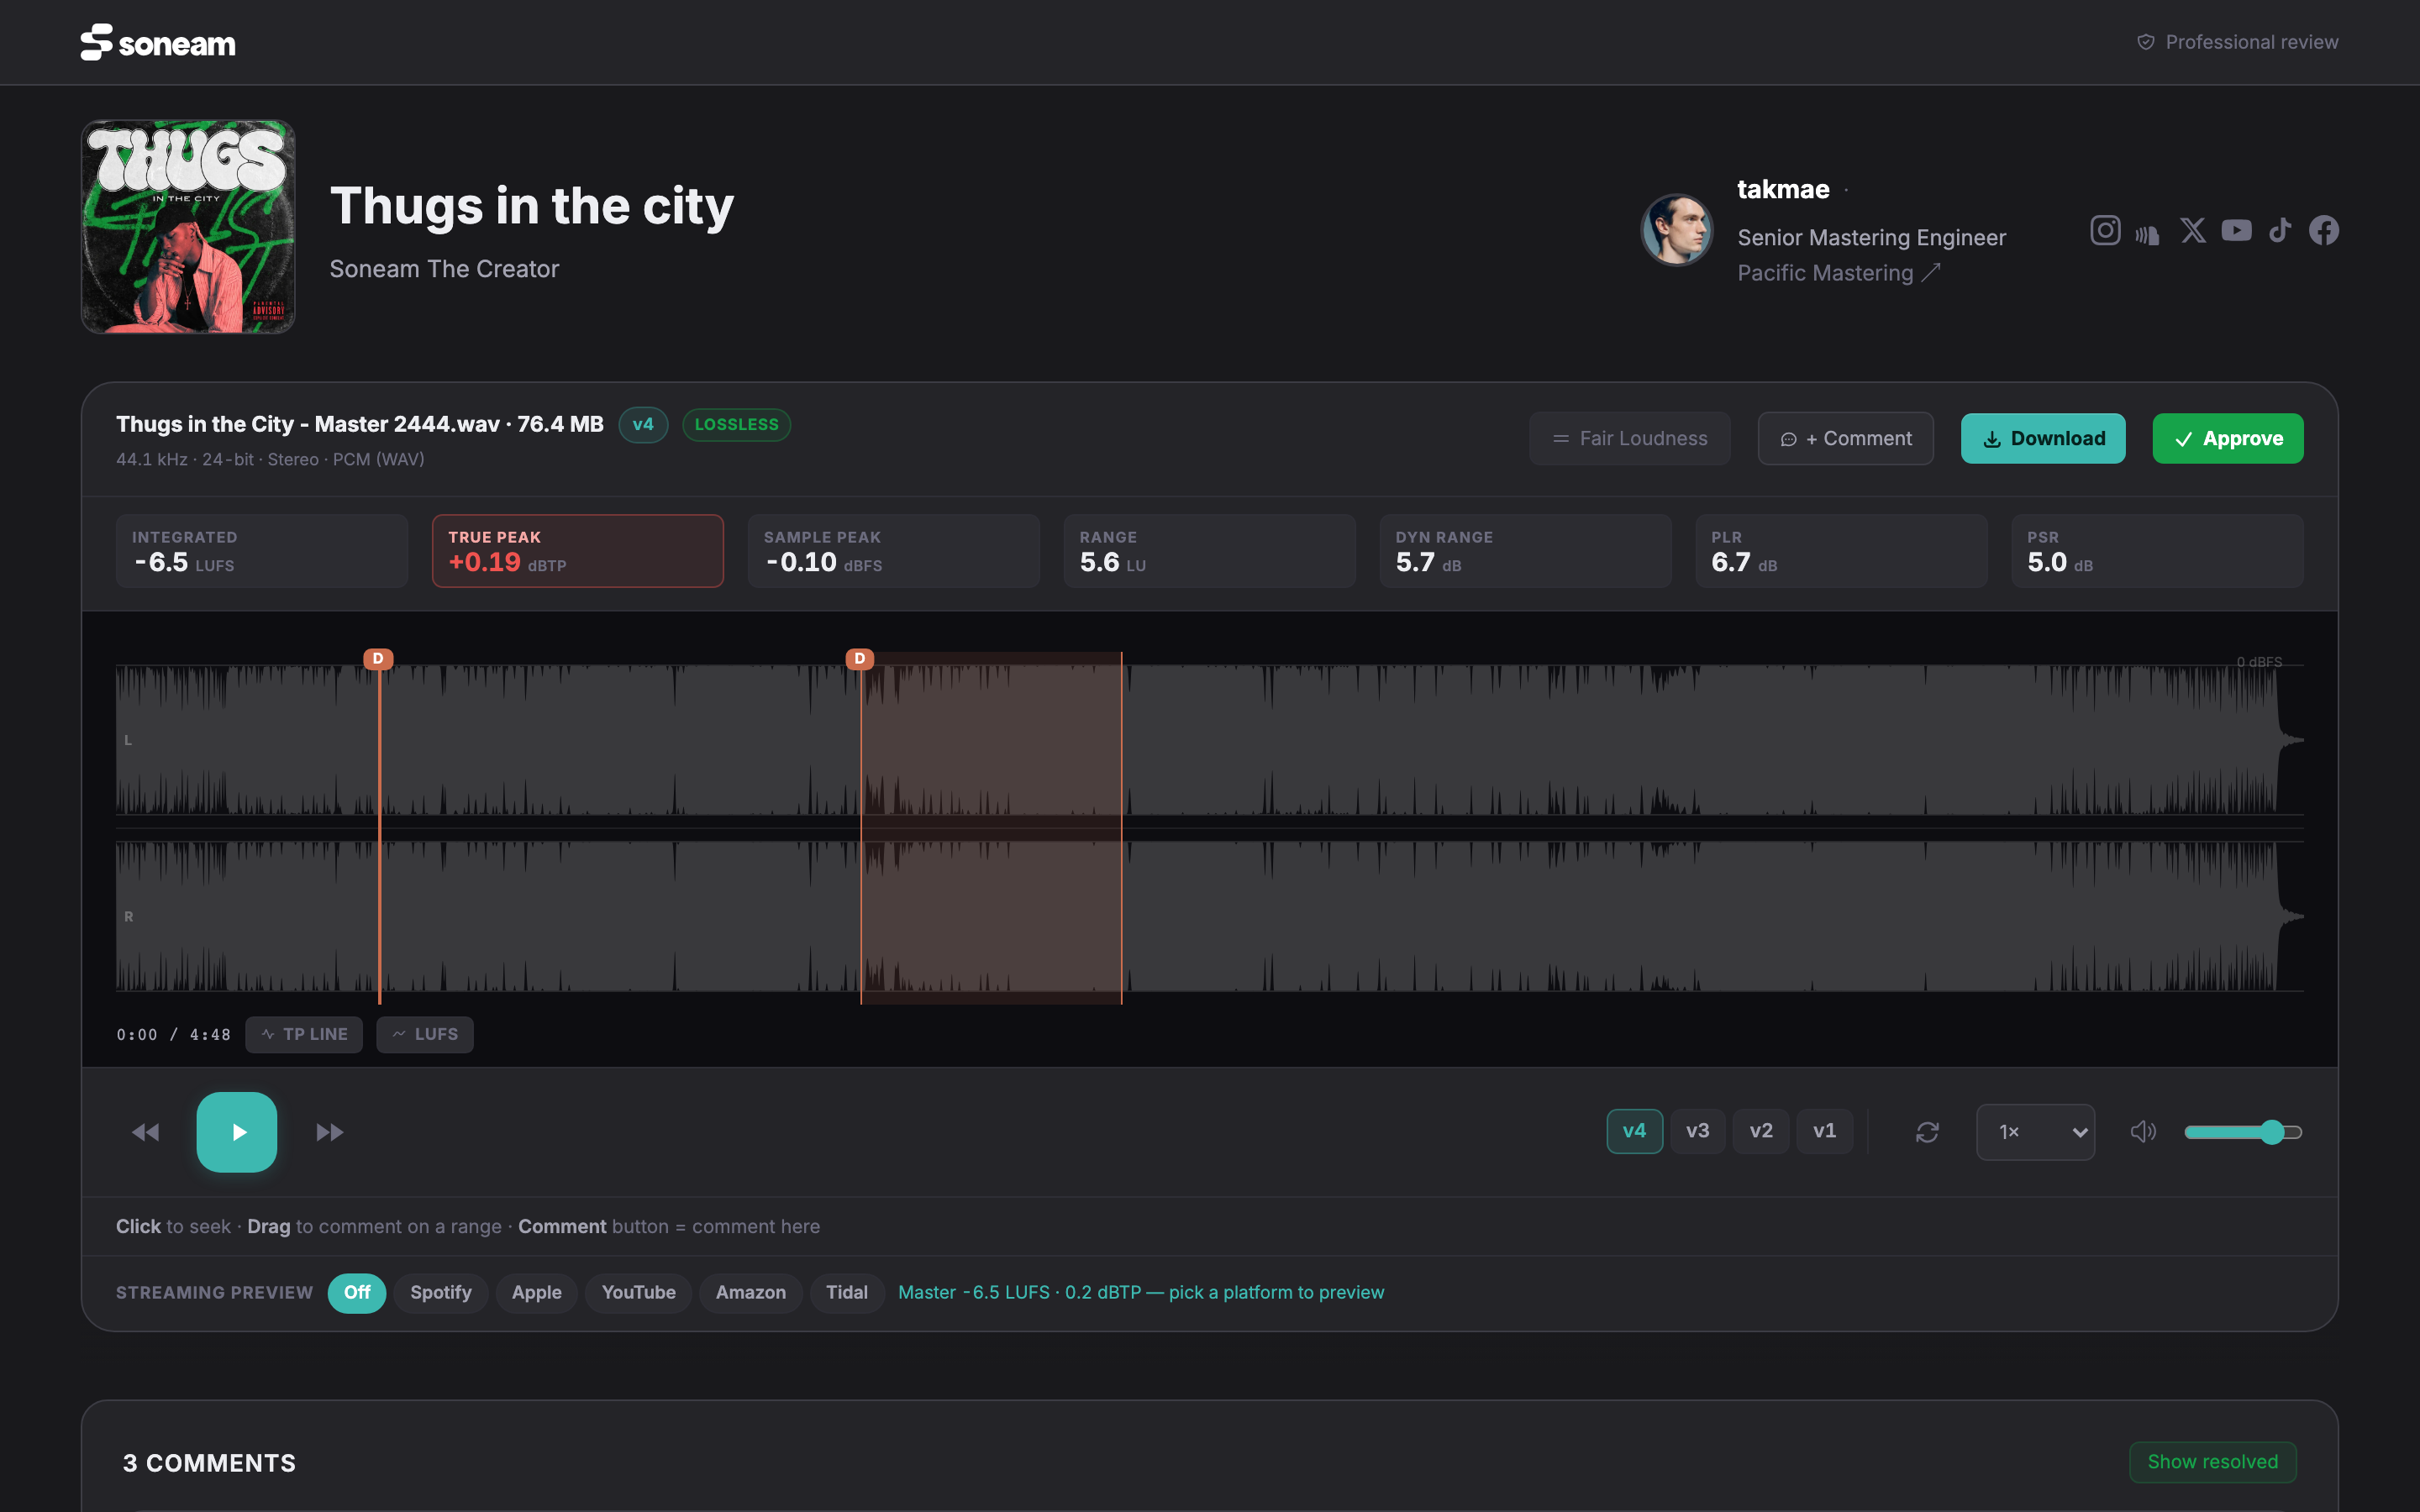Screen dimensions: 2420x1512
Task: Preview the Amazon streaming normalization
Action: click(x=751, y=1292)
